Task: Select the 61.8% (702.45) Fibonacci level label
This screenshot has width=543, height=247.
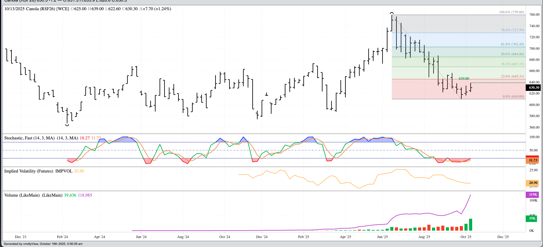Action: click(x=512, y=45)
